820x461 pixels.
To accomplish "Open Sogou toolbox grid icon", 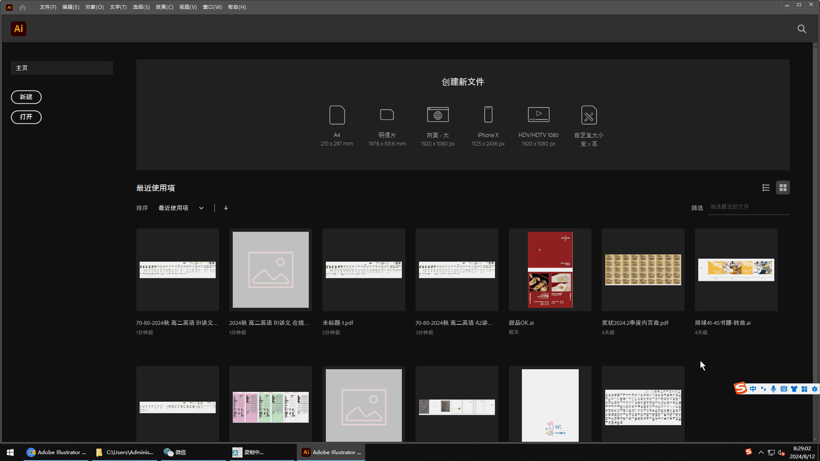I will click(804, 389).
